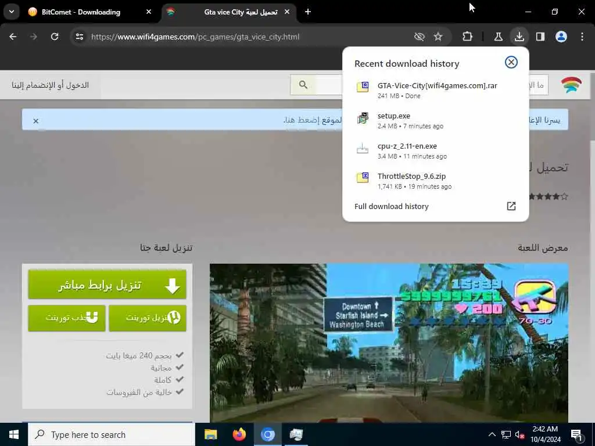595x446 pixels.
Task: Switch to Chrome taskbar icon
Action: [x=267, y=434]
